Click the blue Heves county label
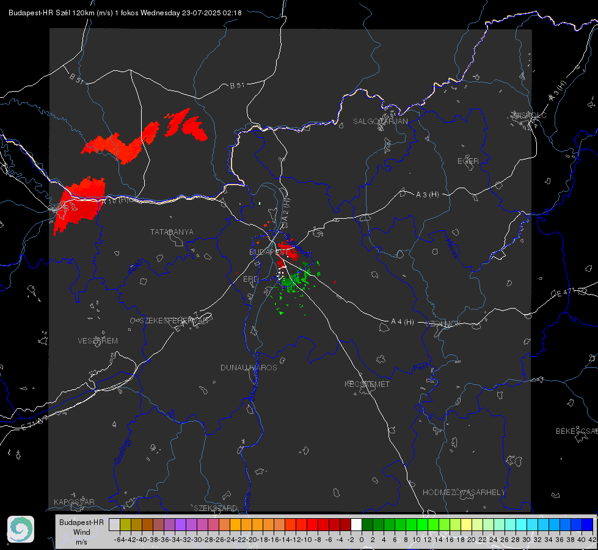 tap(451, 249)
